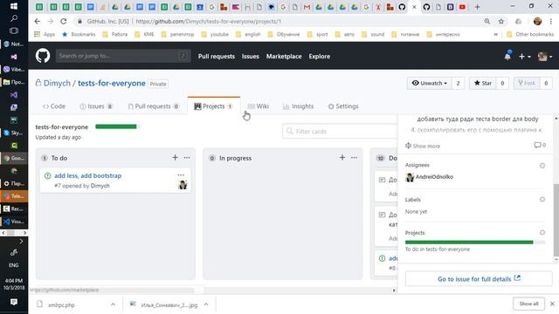Screen dimensions: 559x314
Task: Focus the Filter cards field
Action: pos(341,132)
